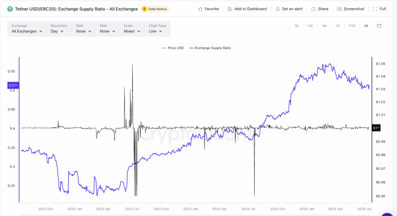Toggle the Price USD legend series
Image resolution: width=397 pixels, height=216 pixels.
[173, 48]
